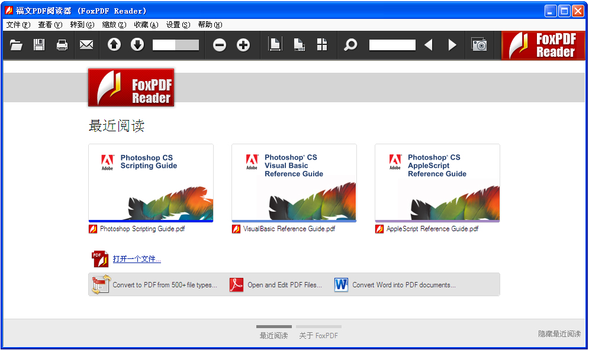
Task: Close the FoxPDF Reader window
Action: coord(578,11)
